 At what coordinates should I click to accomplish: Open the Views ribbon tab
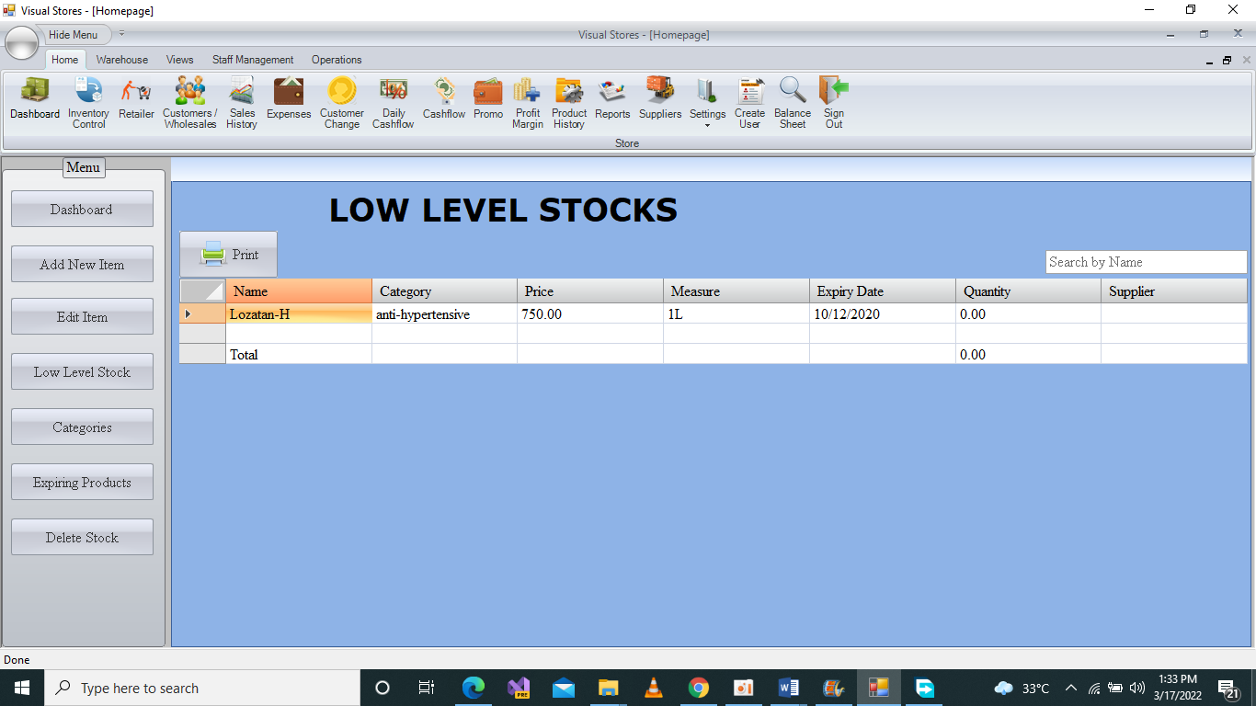point(180,60)
